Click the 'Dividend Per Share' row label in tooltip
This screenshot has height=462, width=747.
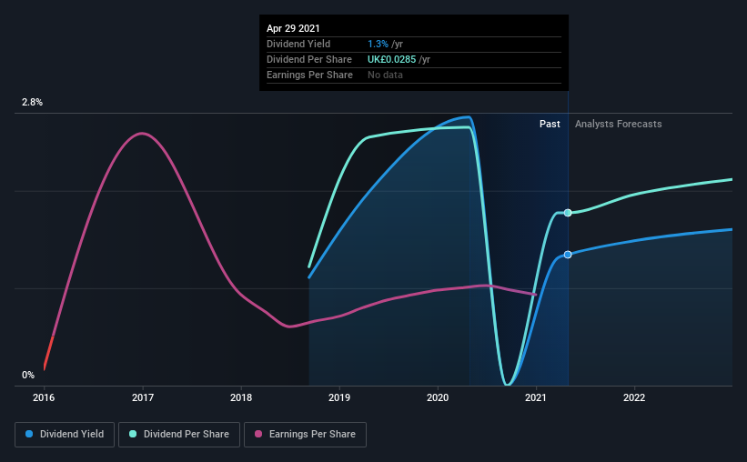[x=309, y=59]
